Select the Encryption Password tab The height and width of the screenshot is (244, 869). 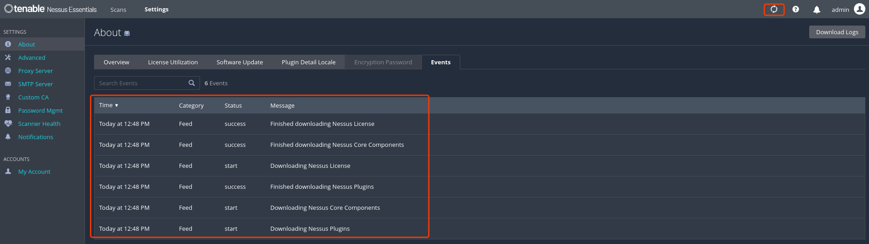(x=383, y=62)
